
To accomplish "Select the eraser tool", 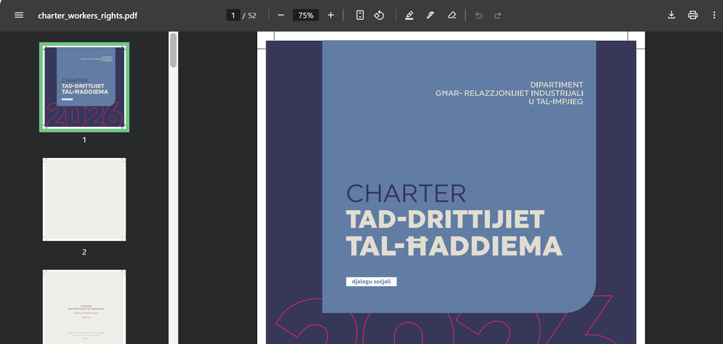I will 452,16.
